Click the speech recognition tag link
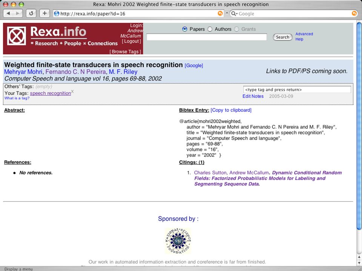 pos(50,93)
